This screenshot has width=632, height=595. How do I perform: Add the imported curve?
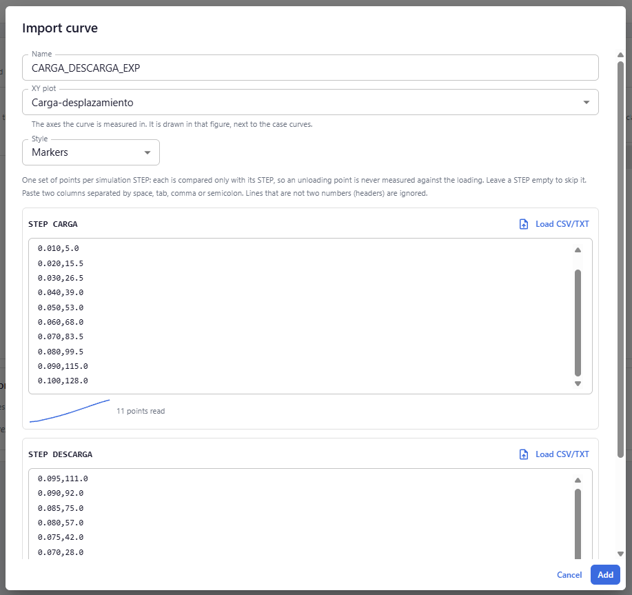pos(605,575)
